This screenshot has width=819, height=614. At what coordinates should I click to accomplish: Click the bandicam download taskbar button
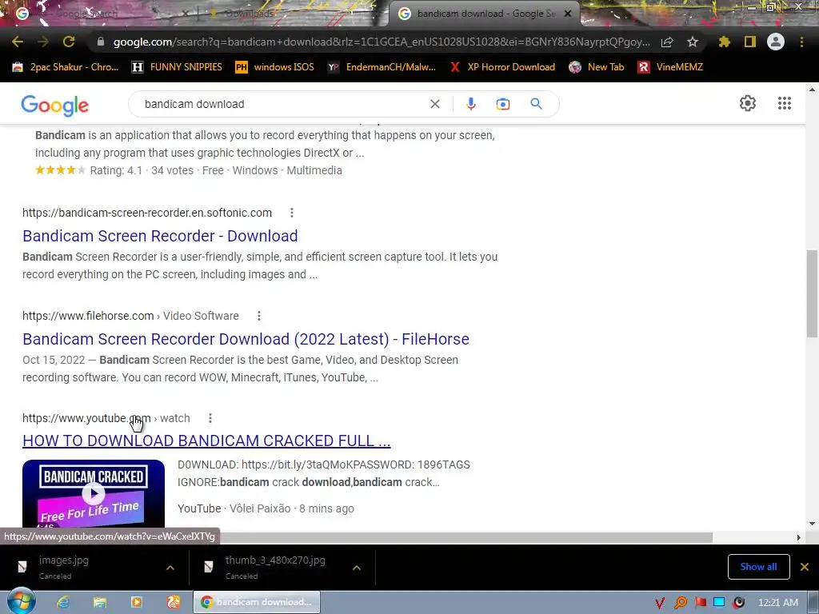coord(257,602)
